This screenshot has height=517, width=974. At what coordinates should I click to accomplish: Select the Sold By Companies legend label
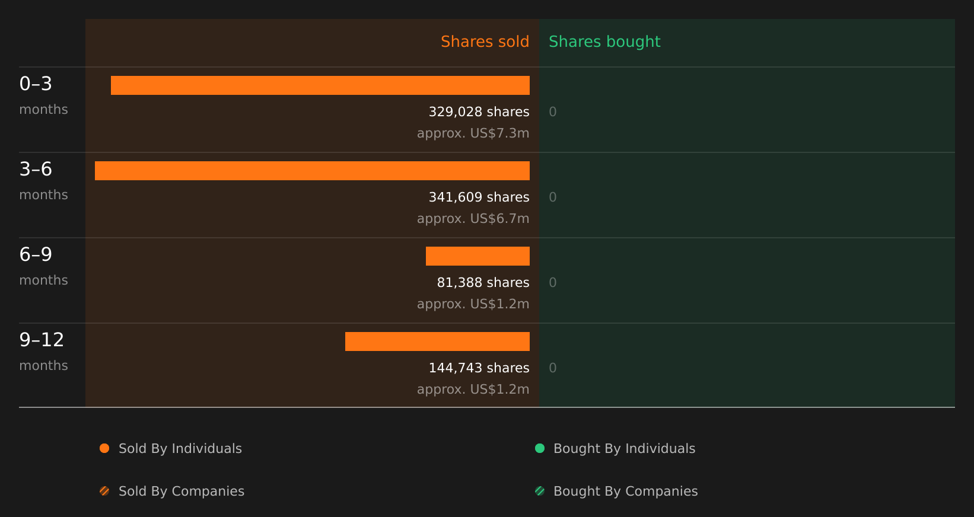(x=182, y=492)
